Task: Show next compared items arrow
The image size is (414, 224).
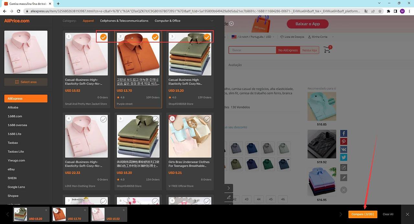Action: click(341, 214)
